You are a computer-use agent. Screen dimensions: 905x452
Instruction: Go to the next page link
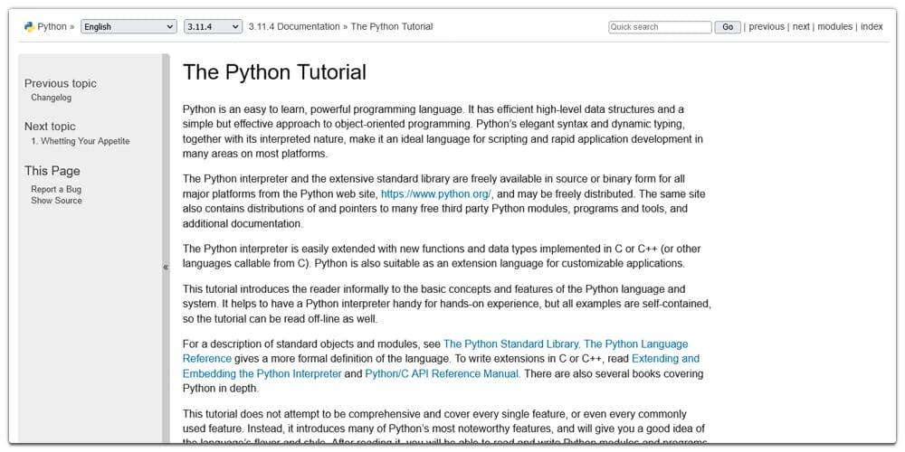801,26
